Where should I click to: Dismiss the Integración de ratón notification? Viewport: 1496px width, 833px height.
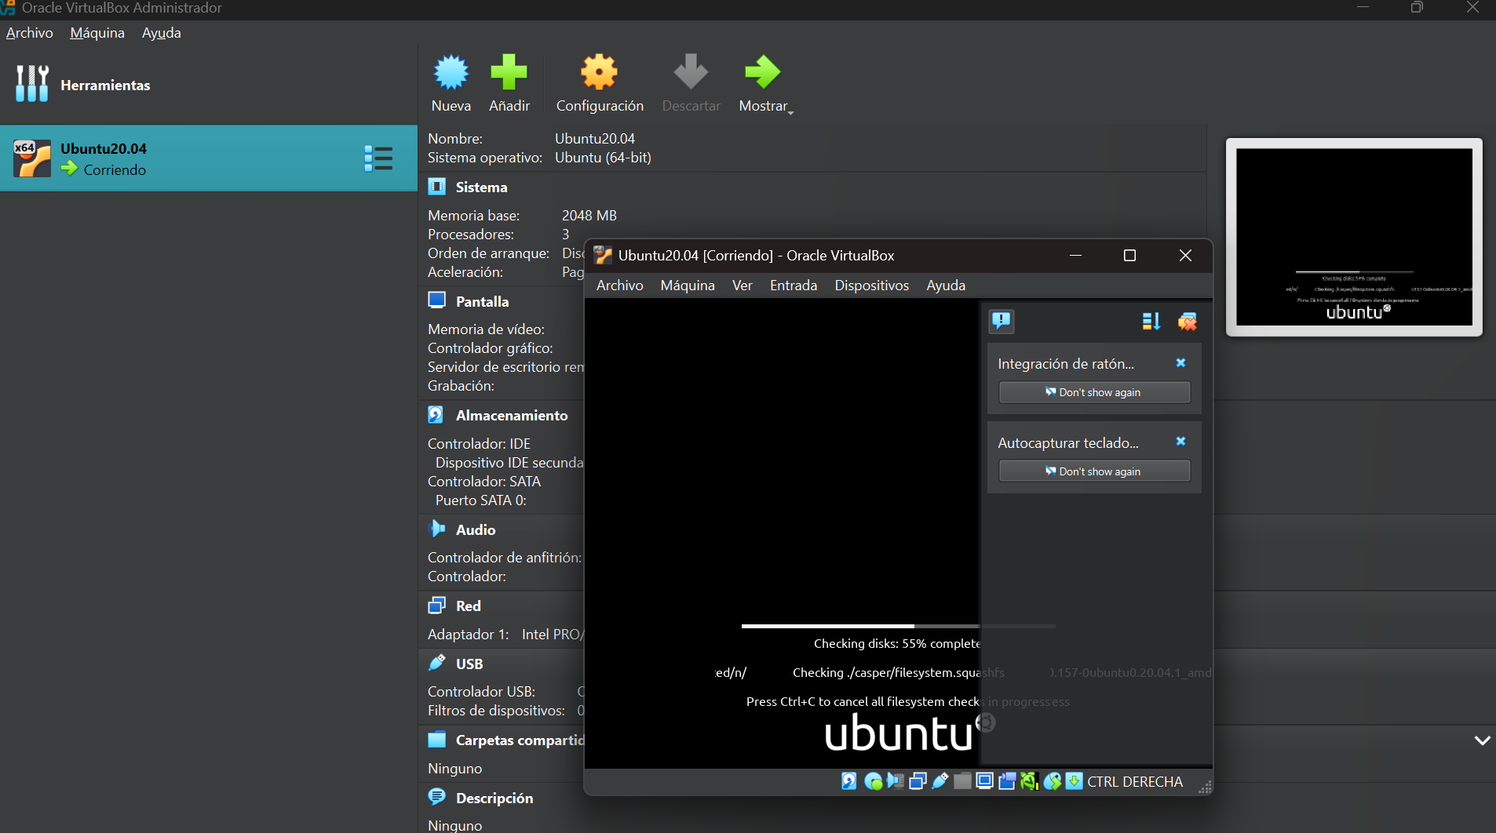coord(1180,363)
